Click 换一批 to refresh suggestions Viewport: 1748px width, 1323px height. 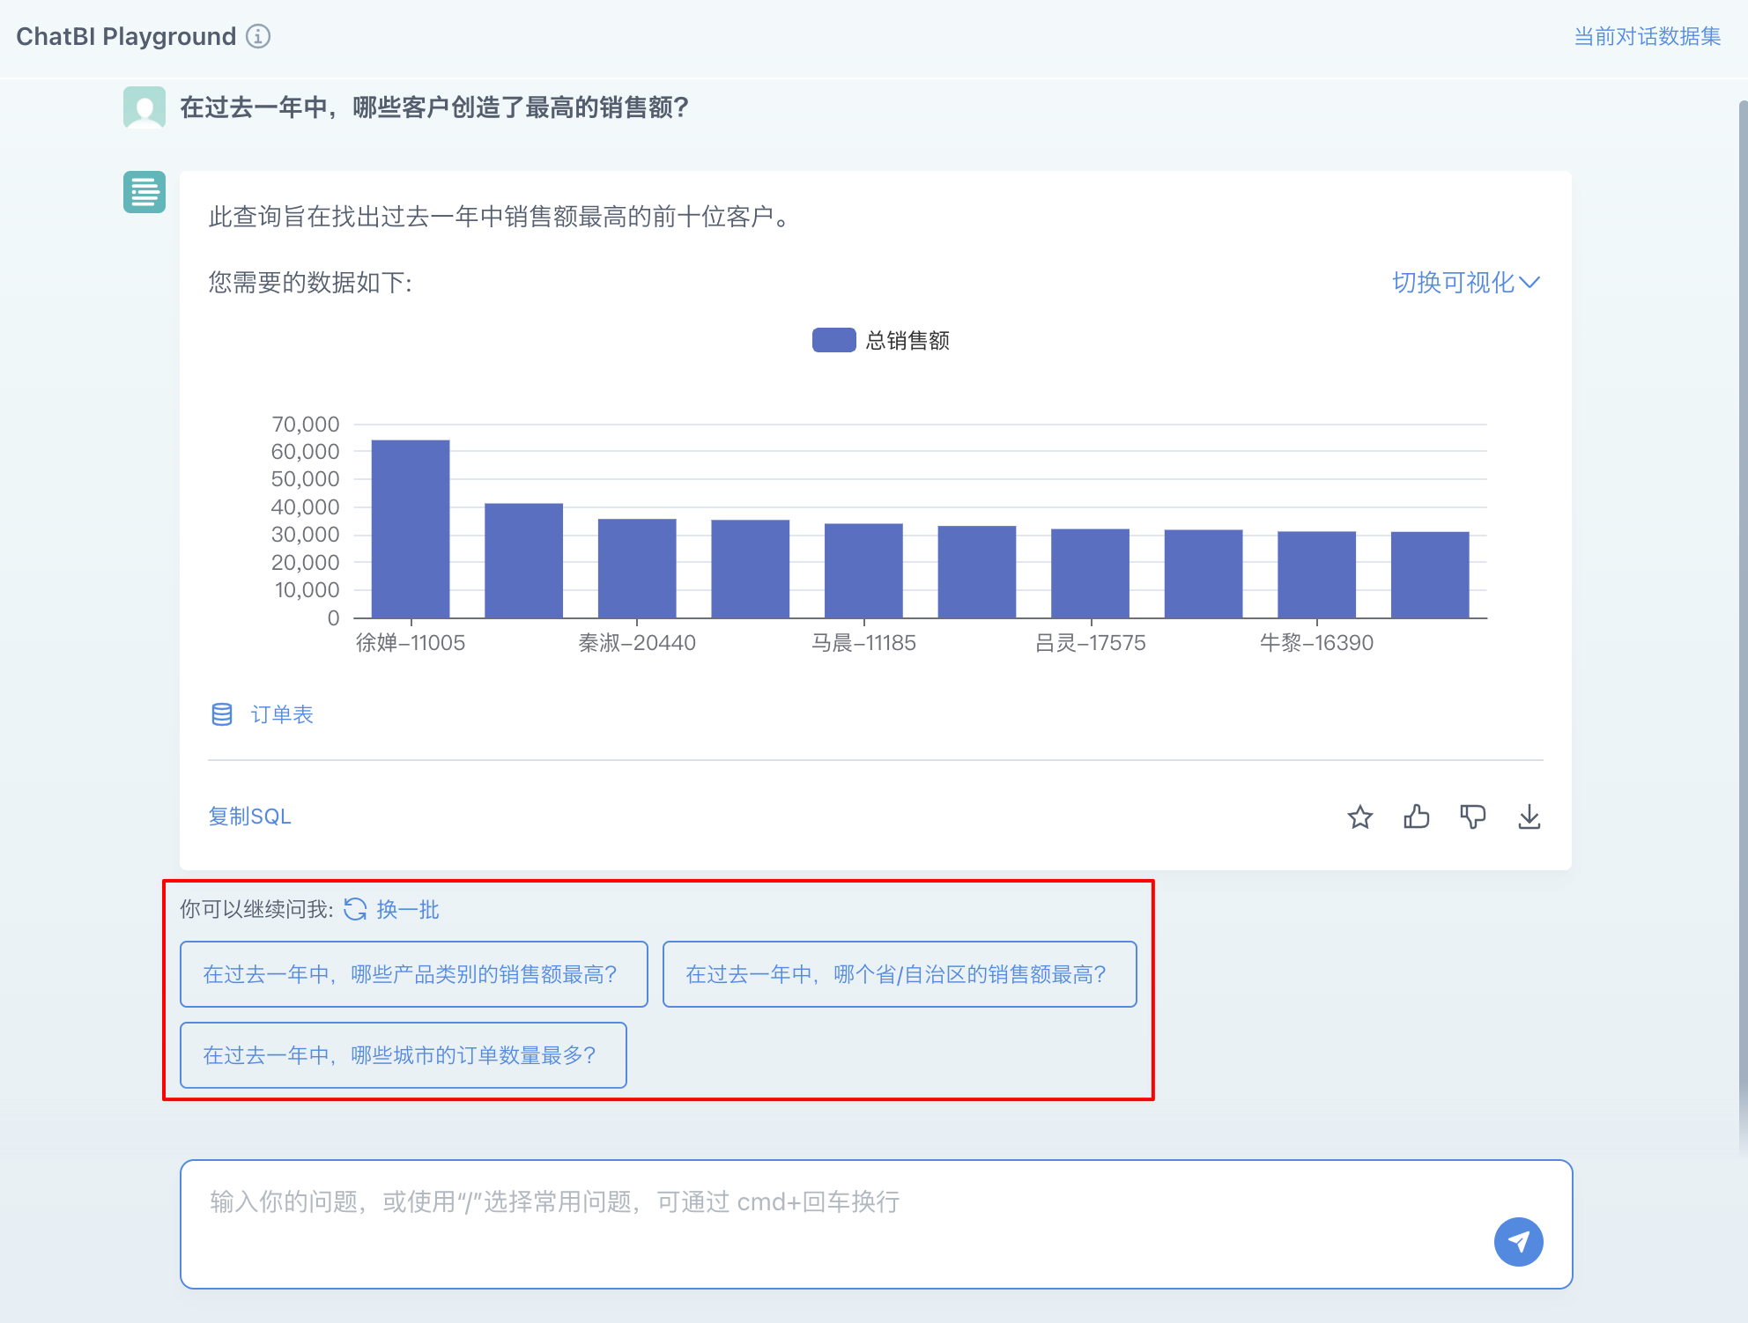[x=408, y=909]
